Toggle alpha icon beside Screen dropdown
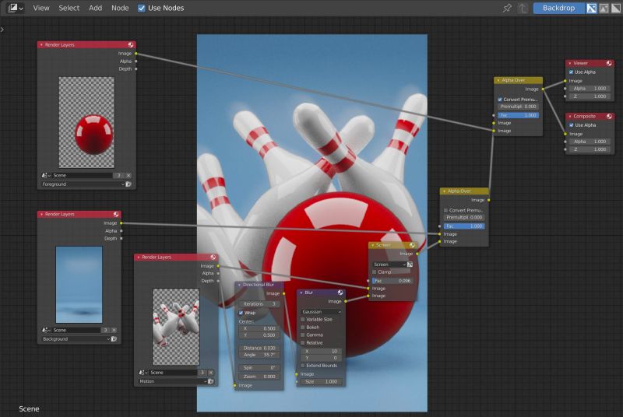Viewport: 623px width, 417px height. (x=410, y=265)
